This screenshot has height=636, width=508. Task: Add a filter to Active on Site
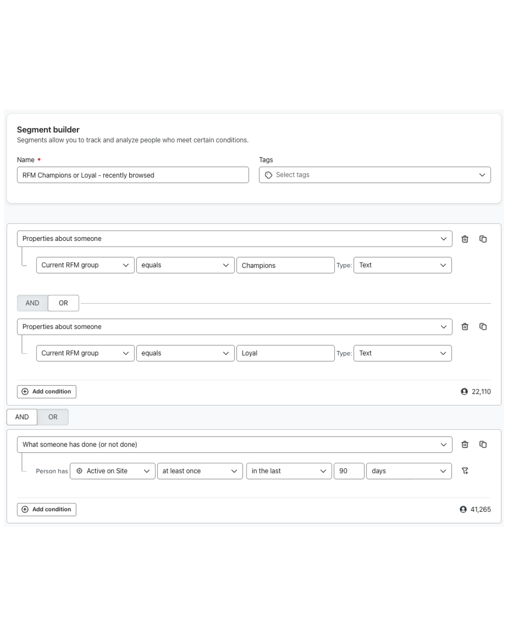click(x=465, y=471)
